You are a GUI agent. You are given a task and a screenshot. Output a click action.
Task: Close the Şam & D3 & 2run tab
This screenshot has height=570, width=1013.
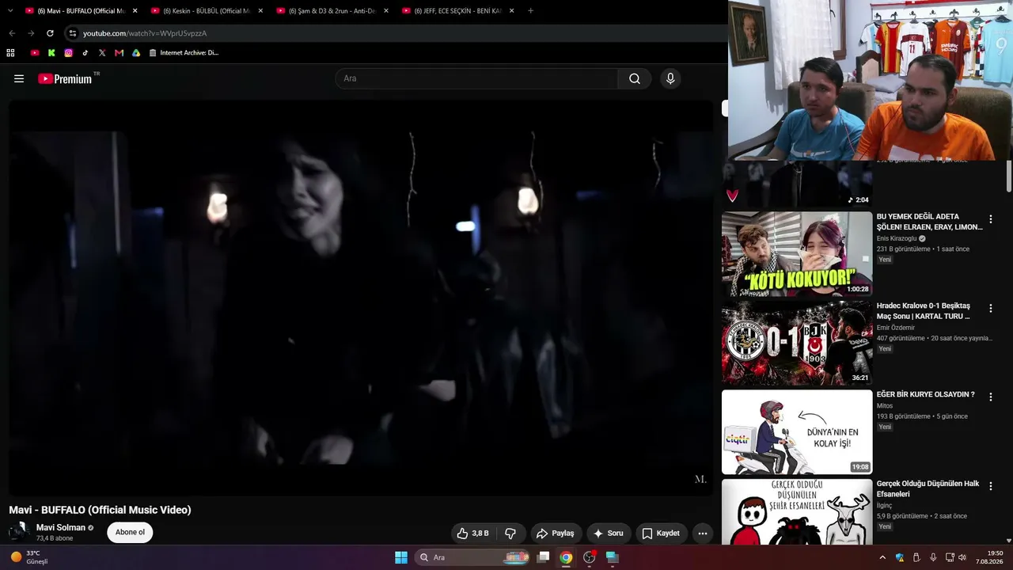pos(386,11)
